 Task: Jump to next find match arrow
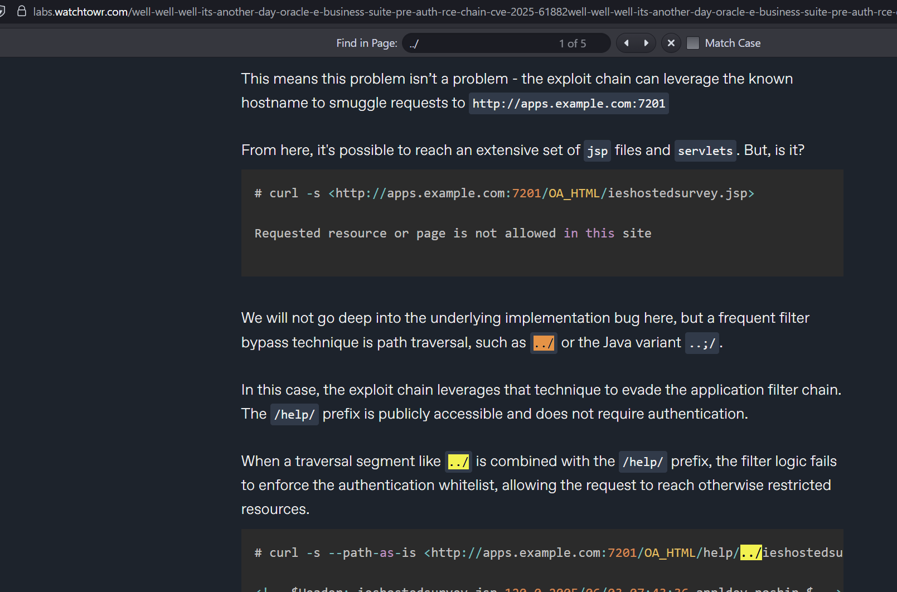pos(646,43)
